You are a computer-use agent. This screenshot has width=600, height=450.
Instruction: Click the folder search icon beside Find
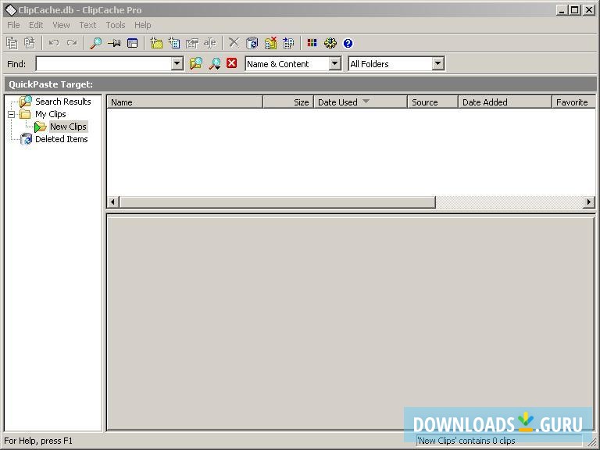196,63
